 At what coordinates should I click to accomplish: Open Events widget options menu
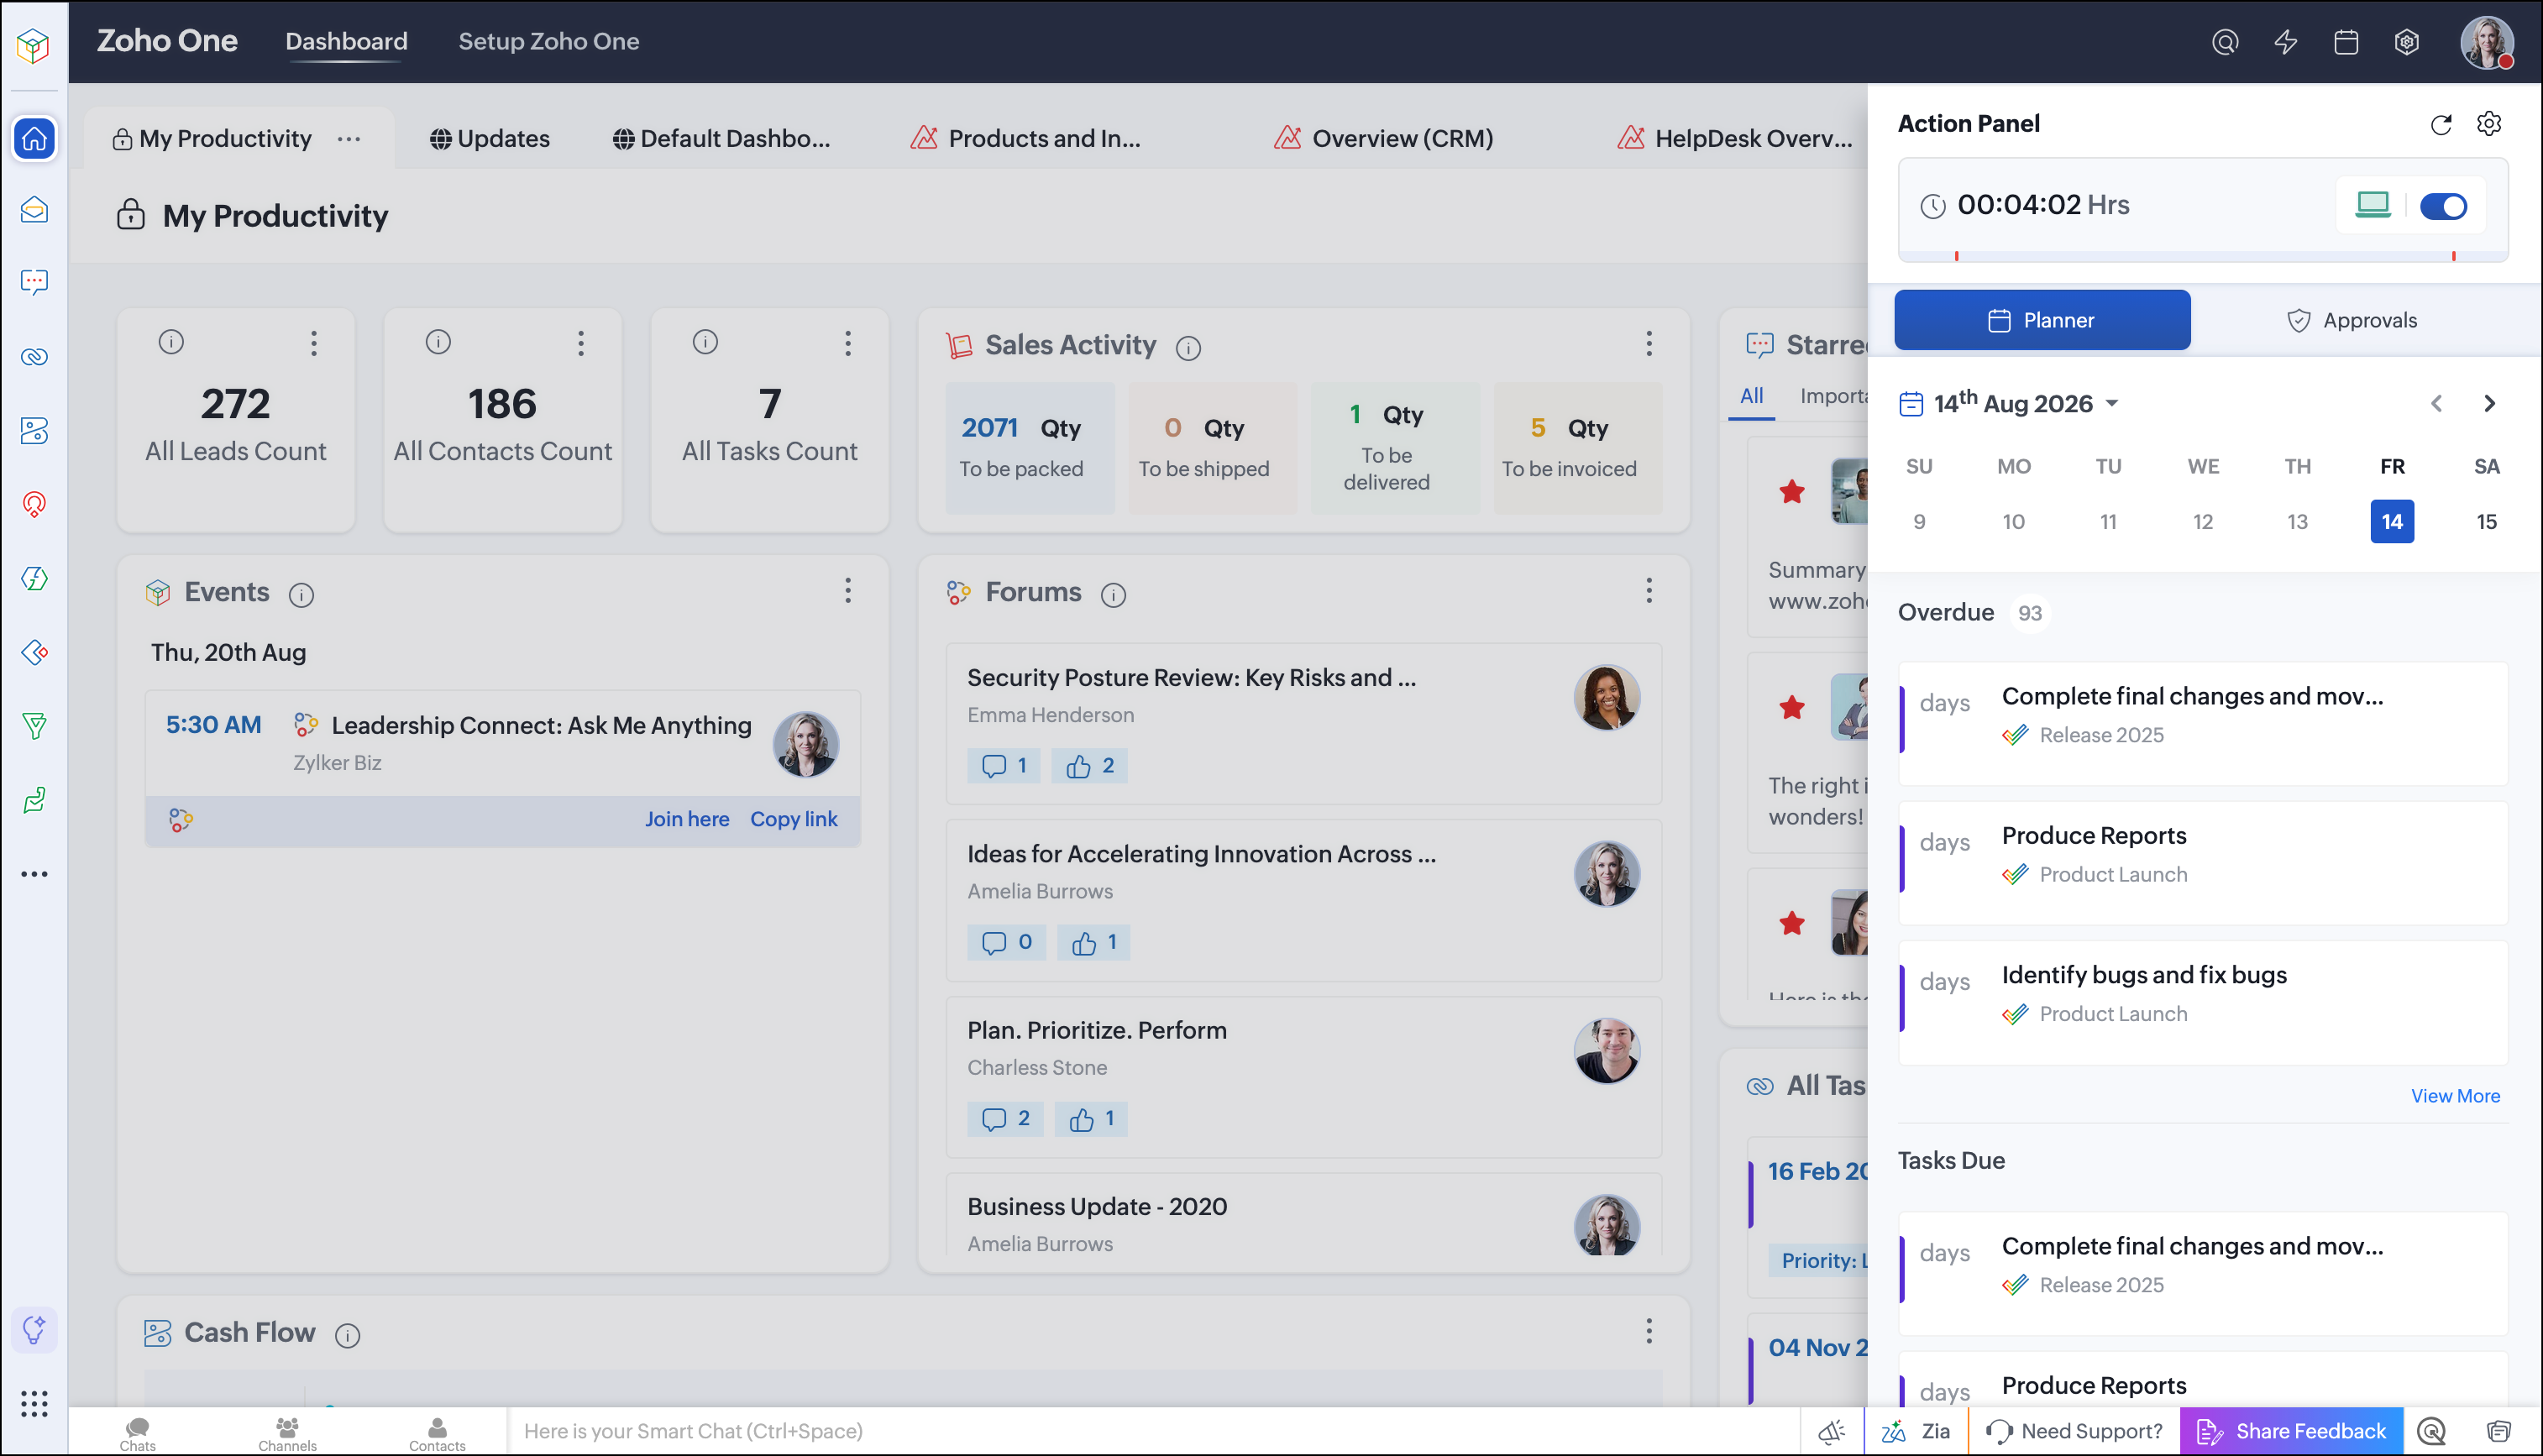(x=848, y=590)
